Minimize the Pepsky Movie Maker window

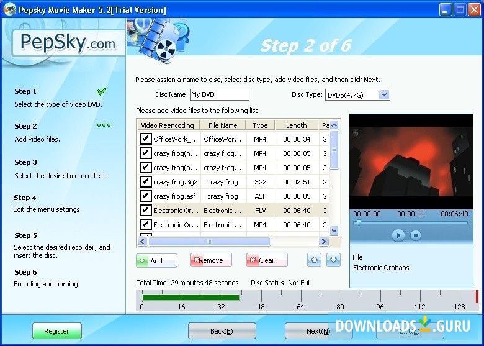(x=445, y=10)
